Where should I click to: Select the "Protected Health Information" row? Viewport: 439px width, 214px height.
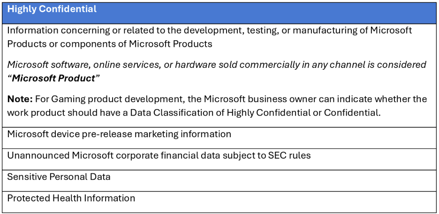point(71,198)
